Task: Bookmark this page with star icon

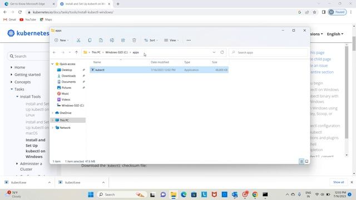Action: (314, 12)
